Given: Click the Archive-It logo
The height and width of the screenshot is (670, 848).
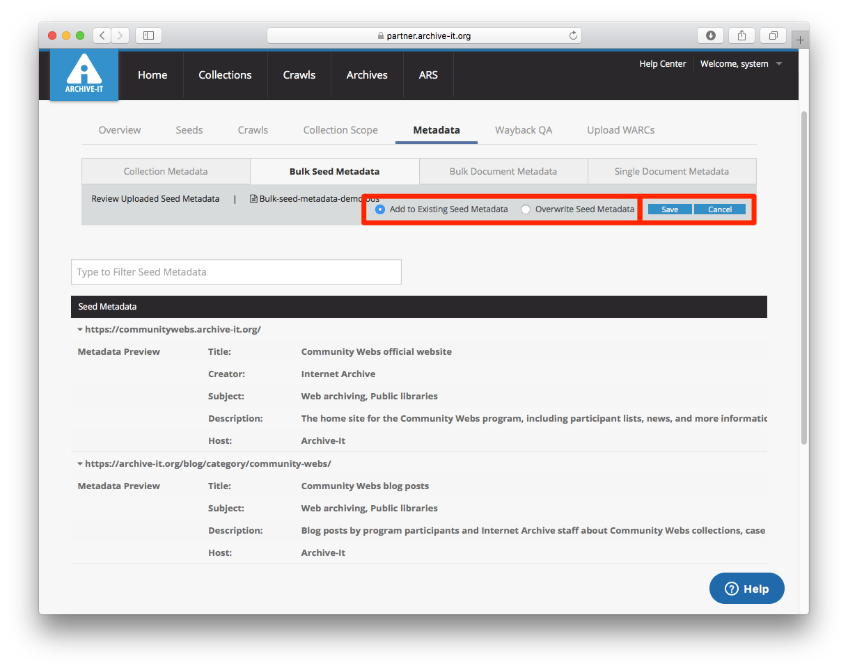Looking at the screenshot, I should [84, 74].
